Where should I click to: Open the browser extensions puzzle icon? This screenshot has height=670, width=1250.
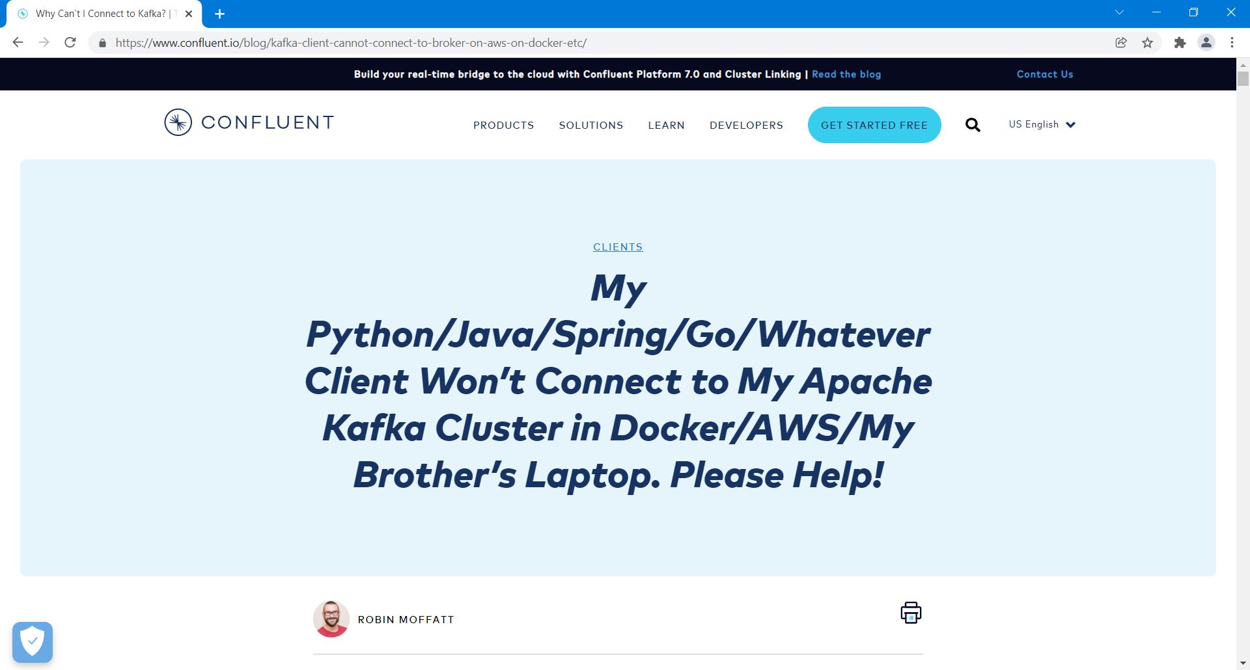point(1180,43)
